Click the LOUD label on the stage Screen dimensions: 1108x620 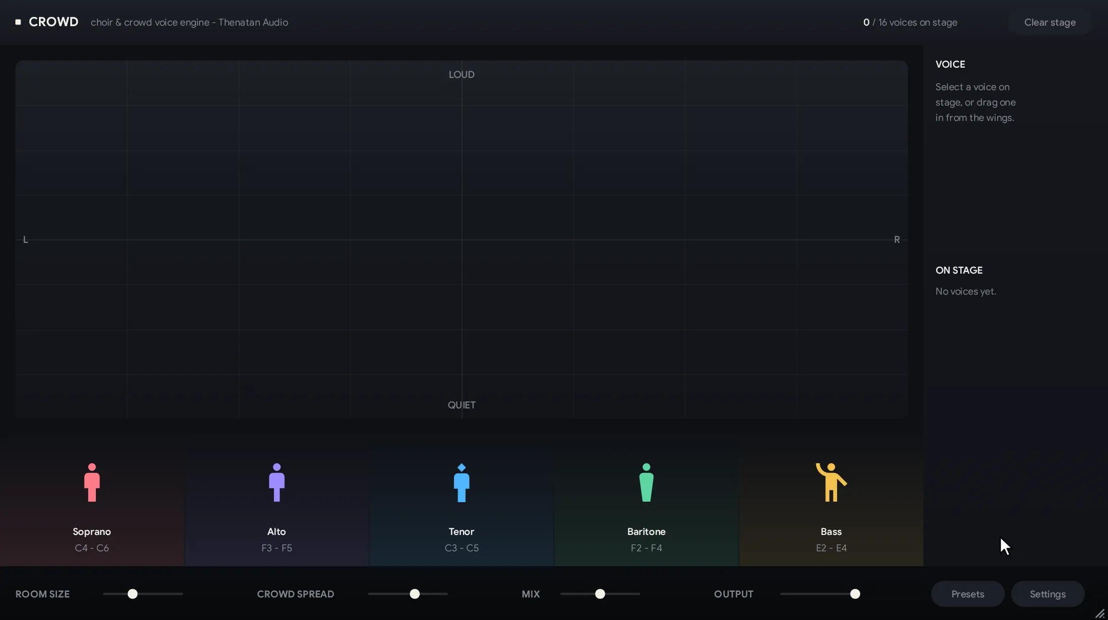(x=462, y=74)
